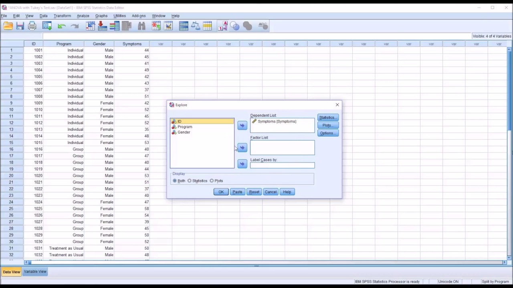Screen dimensions: 513x288
Task: Click the Open data document icon
Action: tap(8, 26)
